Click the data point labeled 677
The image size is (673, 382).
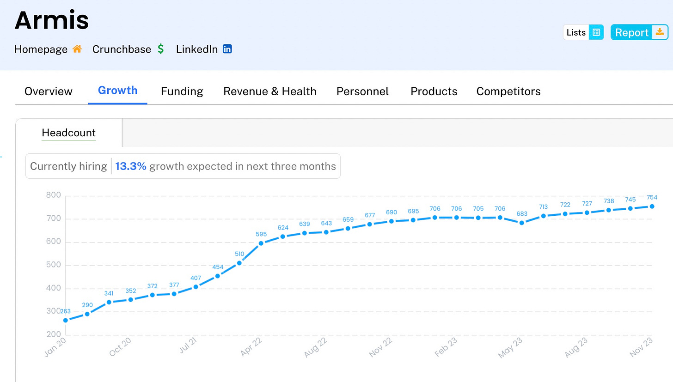click(x=370, y=224)
